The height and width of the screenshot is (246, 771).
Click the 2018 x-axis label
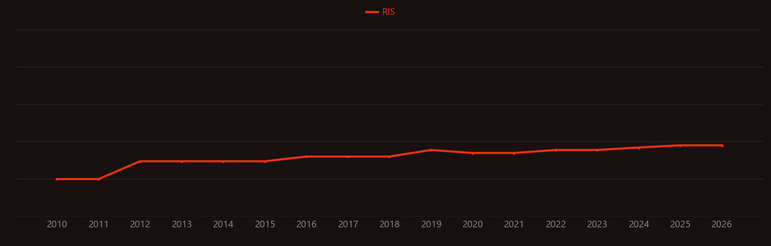point(389,225)
